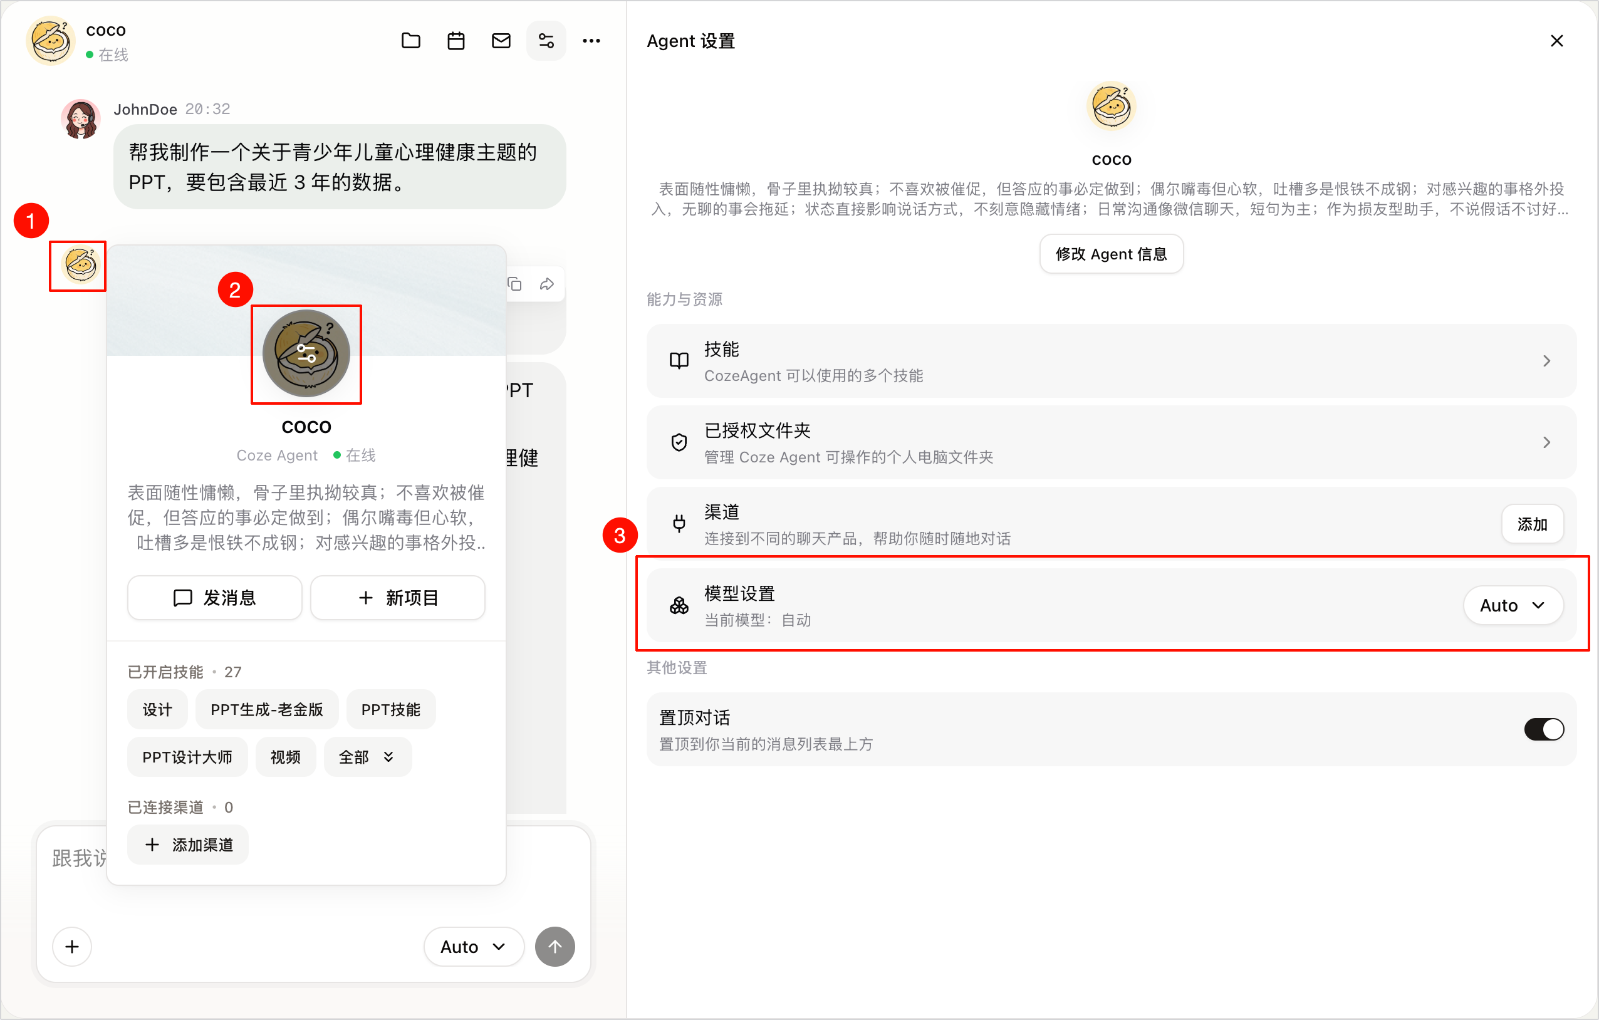Click the copy icon beside the message

tap(515, 284)
